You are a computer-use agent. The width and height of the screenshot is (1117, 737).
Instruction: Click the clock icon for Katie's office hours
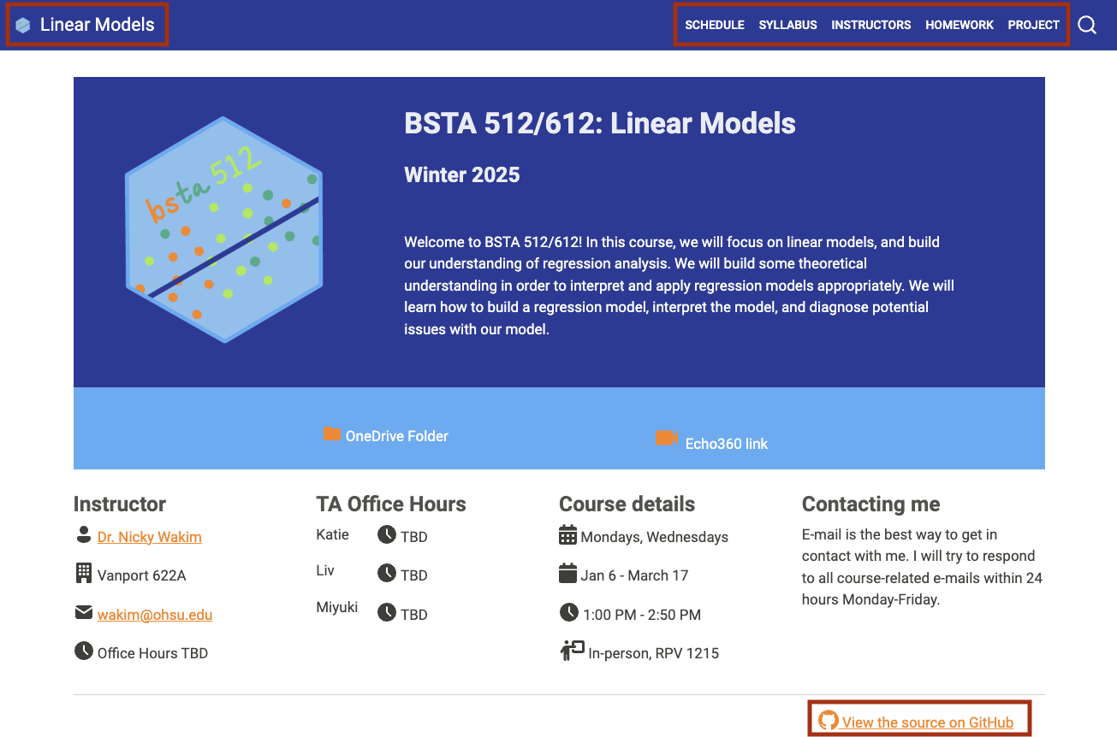(x=387, y=535)
